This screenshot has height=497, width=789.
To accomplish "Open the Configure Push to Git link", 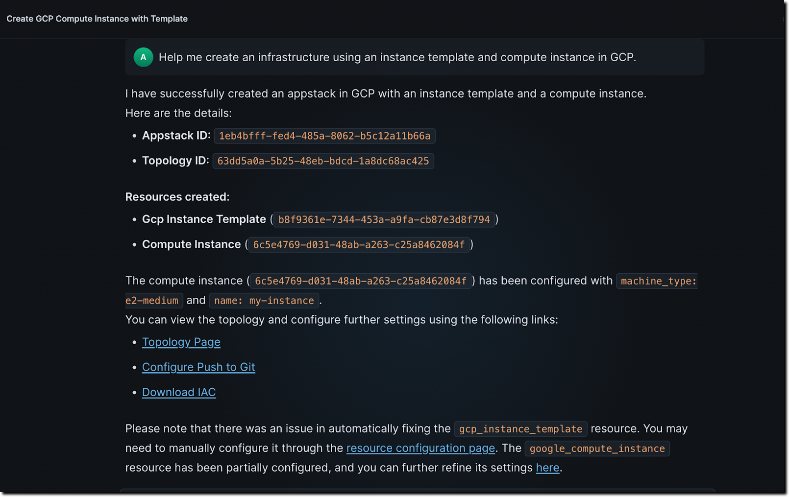I will point(198,367).
